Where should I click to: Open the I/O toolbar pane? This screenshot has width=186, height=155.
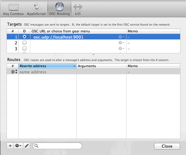point(77,7)
